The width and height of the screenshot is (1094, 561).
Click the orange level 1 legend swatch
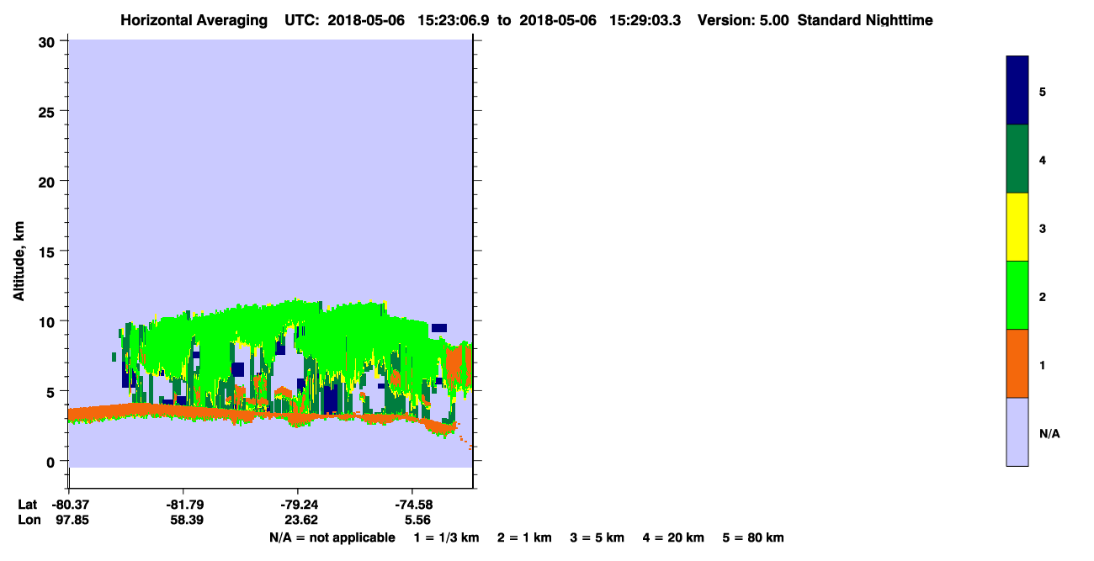click(1017, 363)
